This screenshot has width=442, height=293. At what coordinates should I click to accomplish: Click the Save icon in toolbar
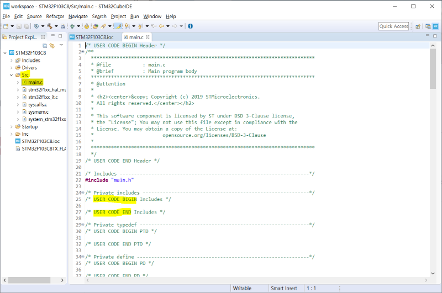click(18, 26)
